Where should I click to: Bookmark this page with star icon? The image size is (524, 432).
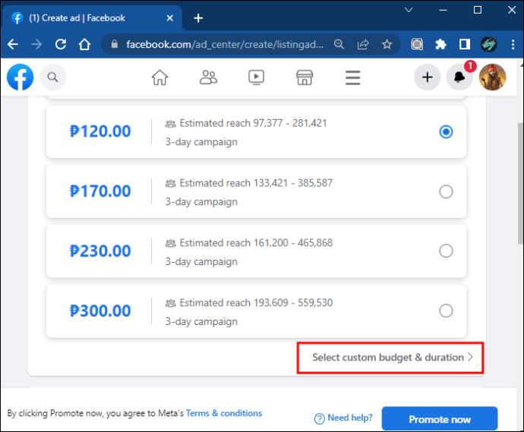pyautogui.click(x=387, y=44)
